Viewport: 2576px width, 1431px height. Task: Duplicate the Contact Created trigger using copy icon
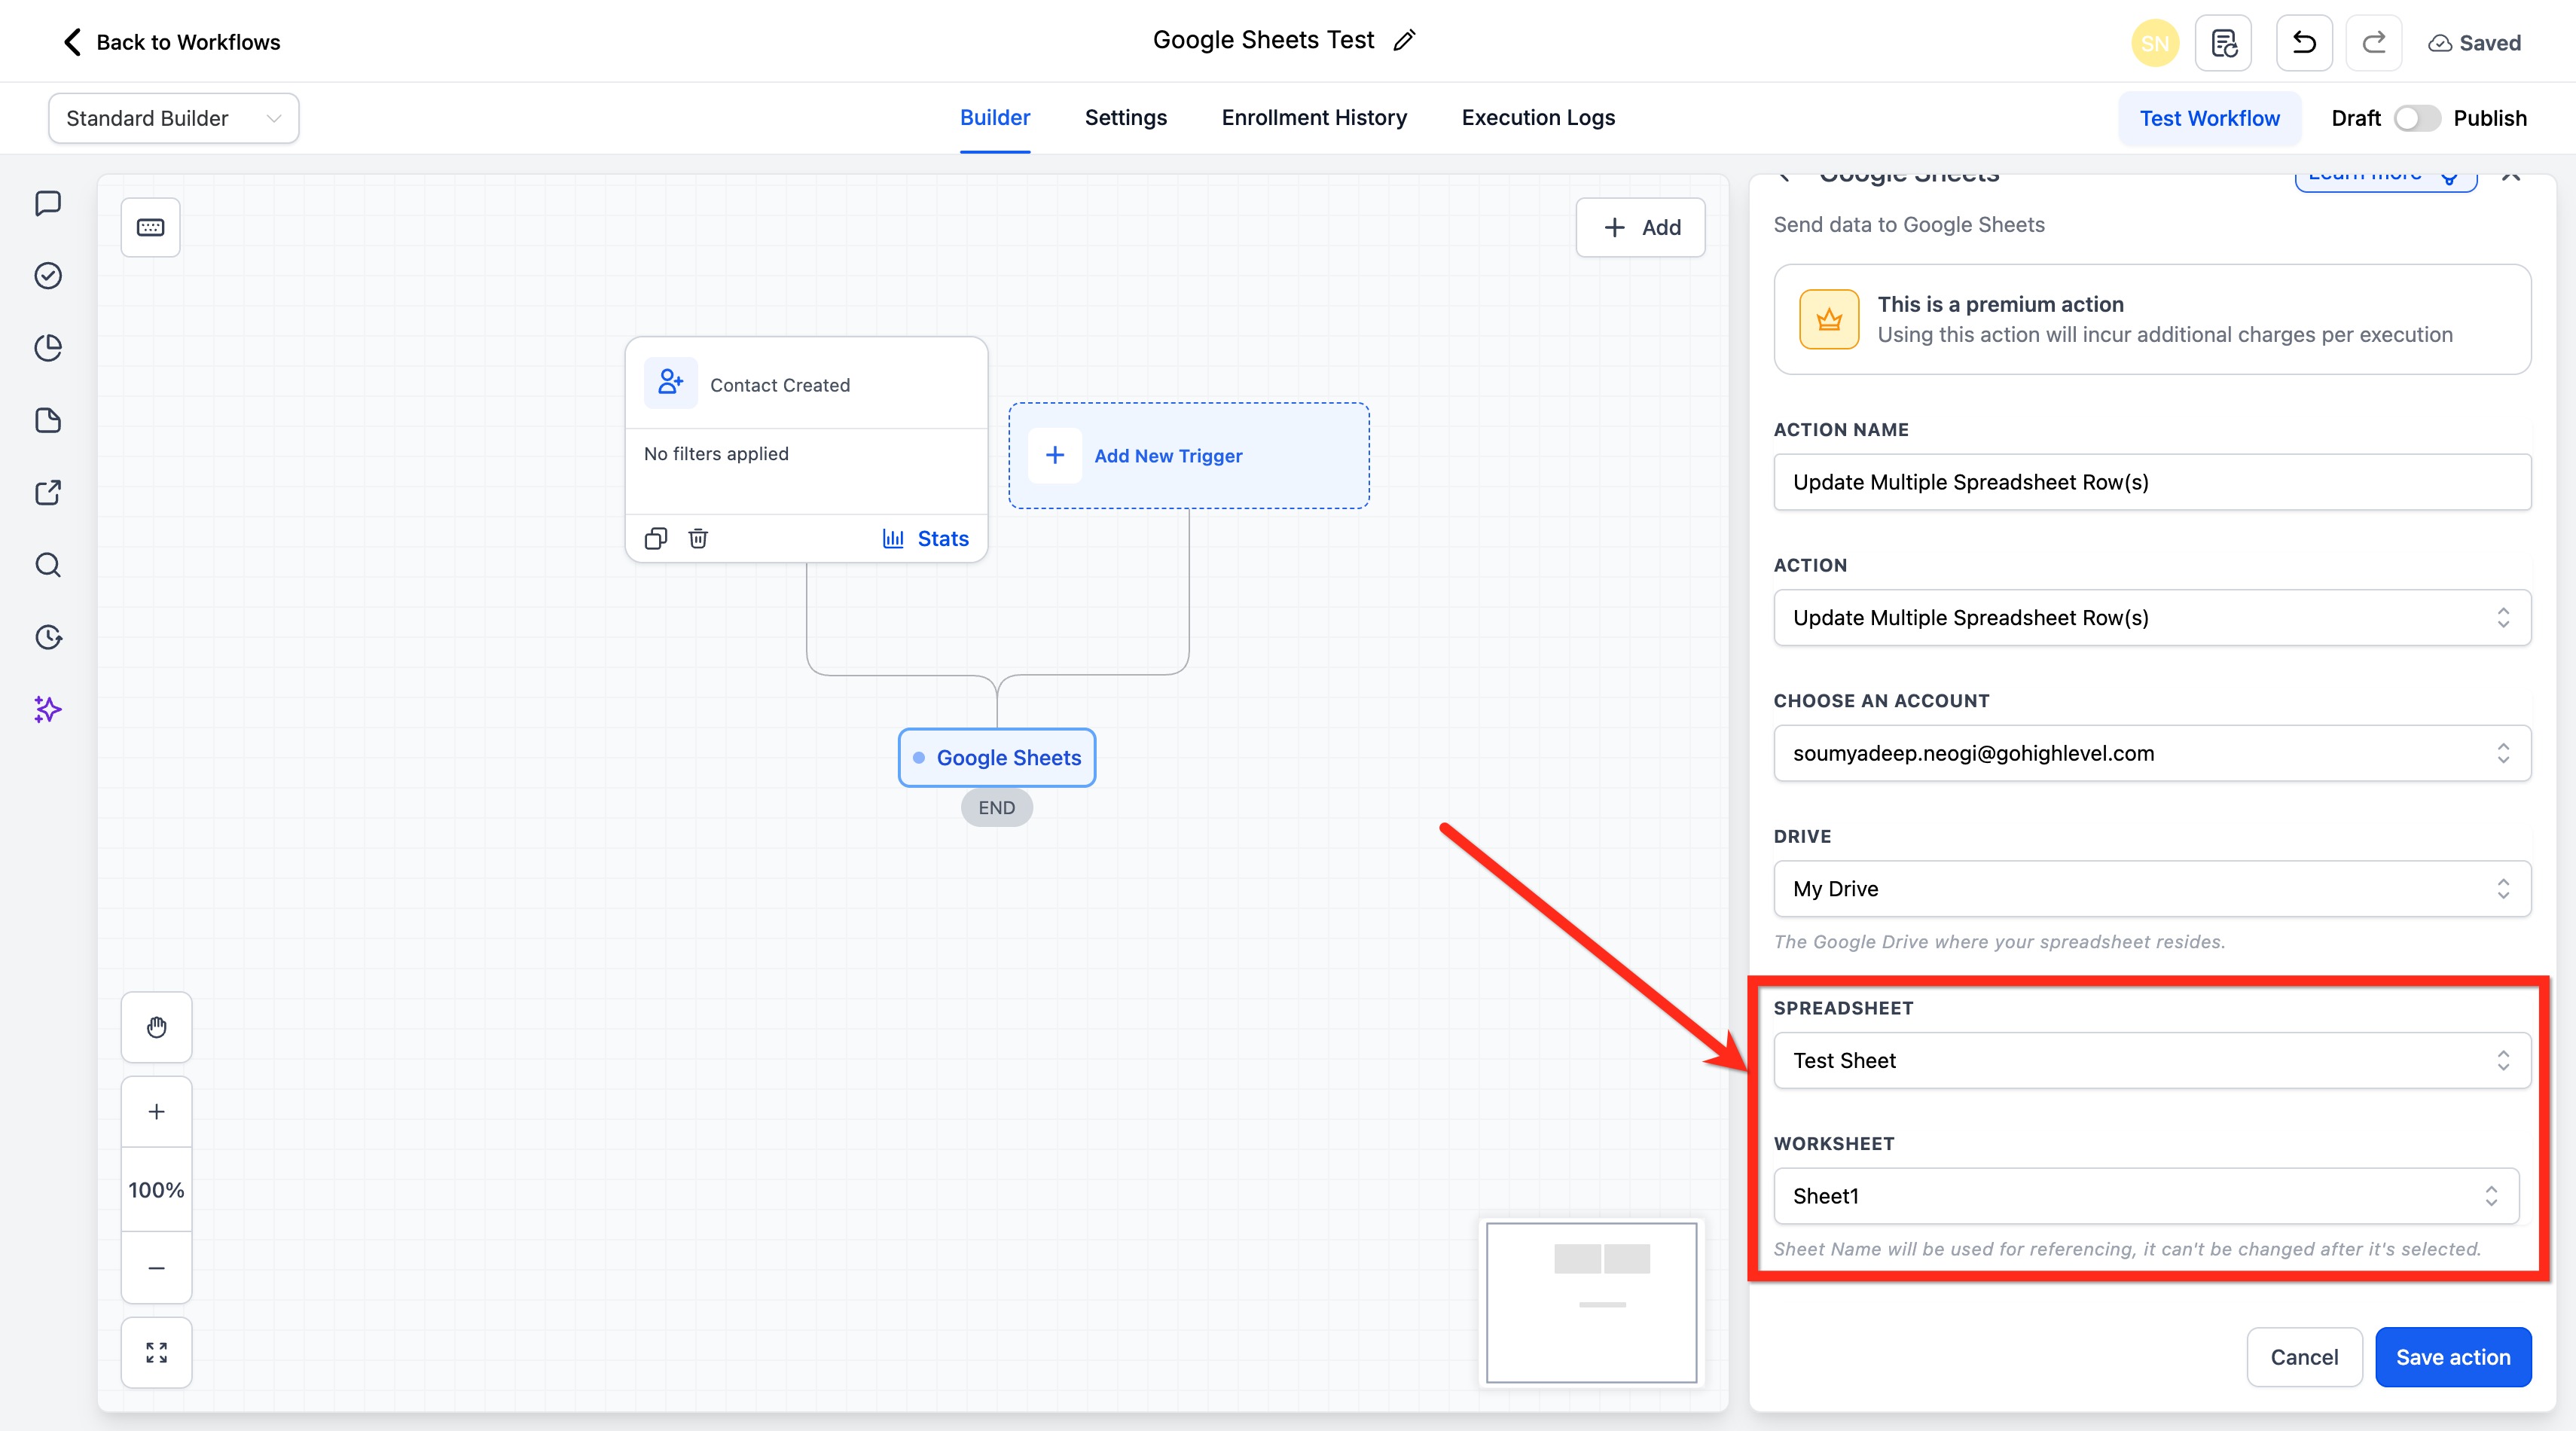click(656, 538)
